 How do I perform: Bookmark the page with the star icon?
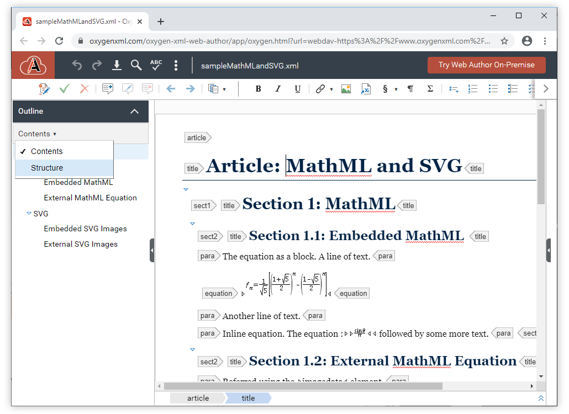click(504, 41)
